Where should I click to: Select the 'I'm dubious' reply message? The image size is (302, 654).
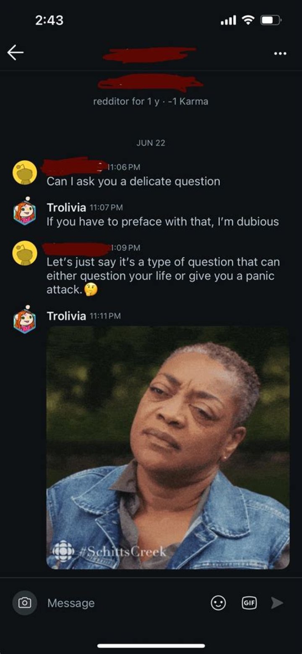tap(163, 221)
